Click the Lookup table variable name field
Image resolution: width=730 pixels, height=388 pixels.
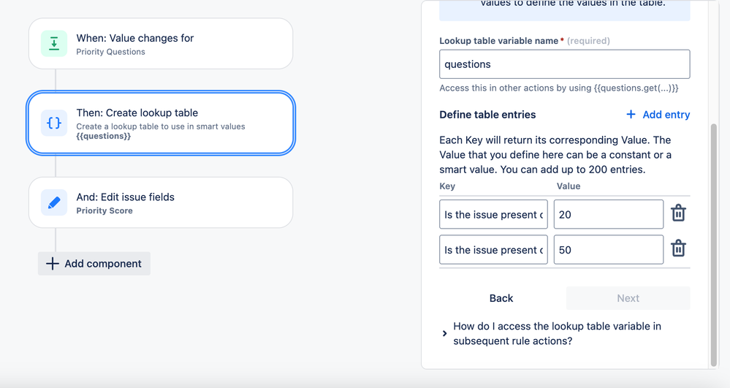point(565,64)
